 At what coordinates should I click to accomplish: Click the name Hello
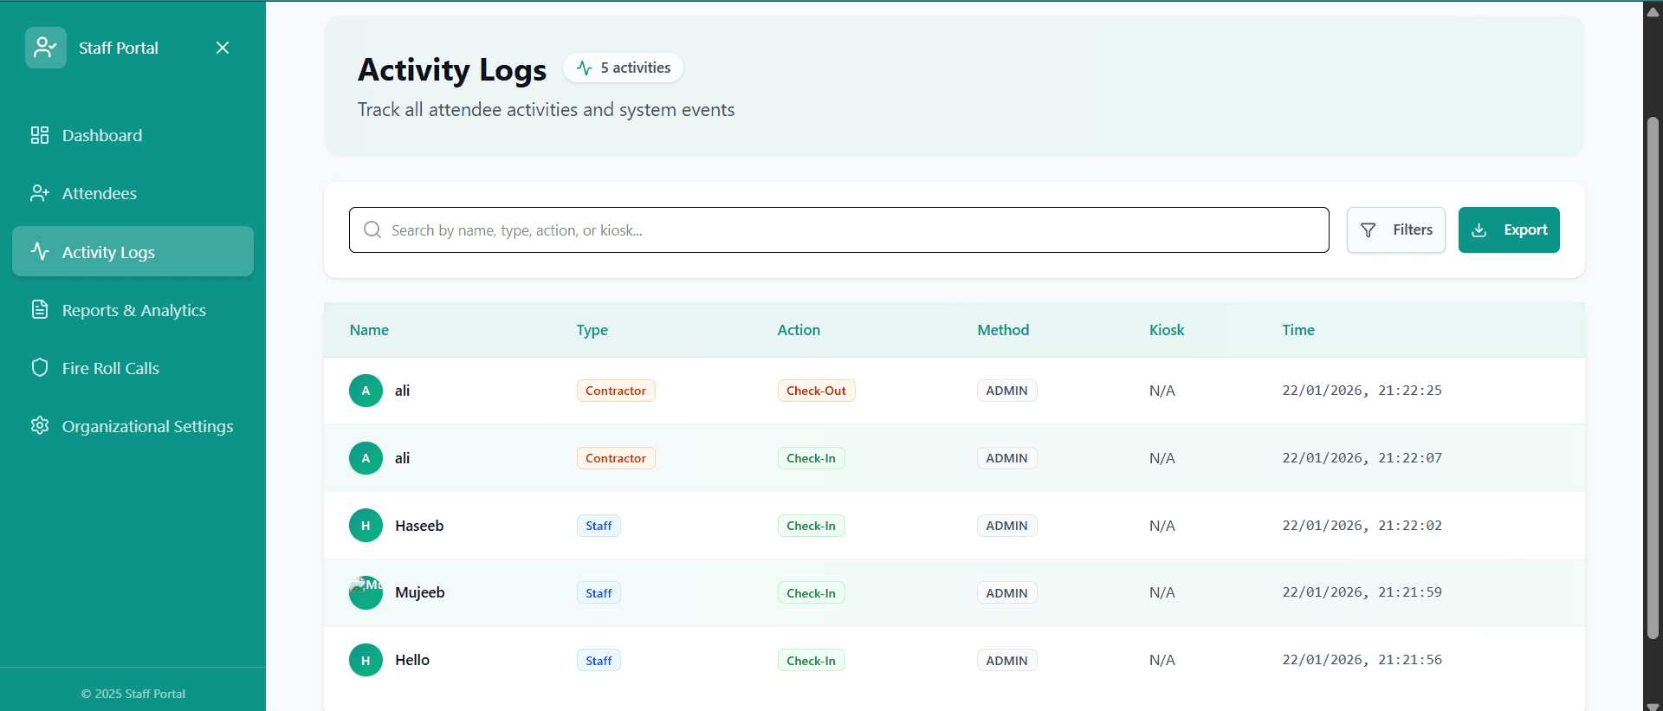tap(412, 660)
